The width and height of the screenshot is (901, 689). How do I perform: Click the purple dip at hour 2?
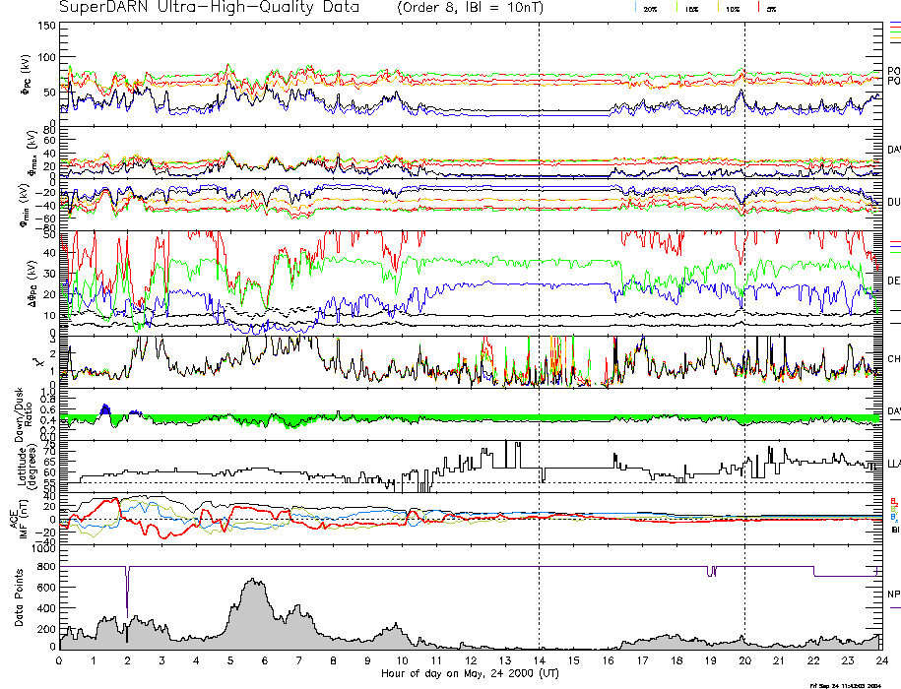(x=127, y=591)
